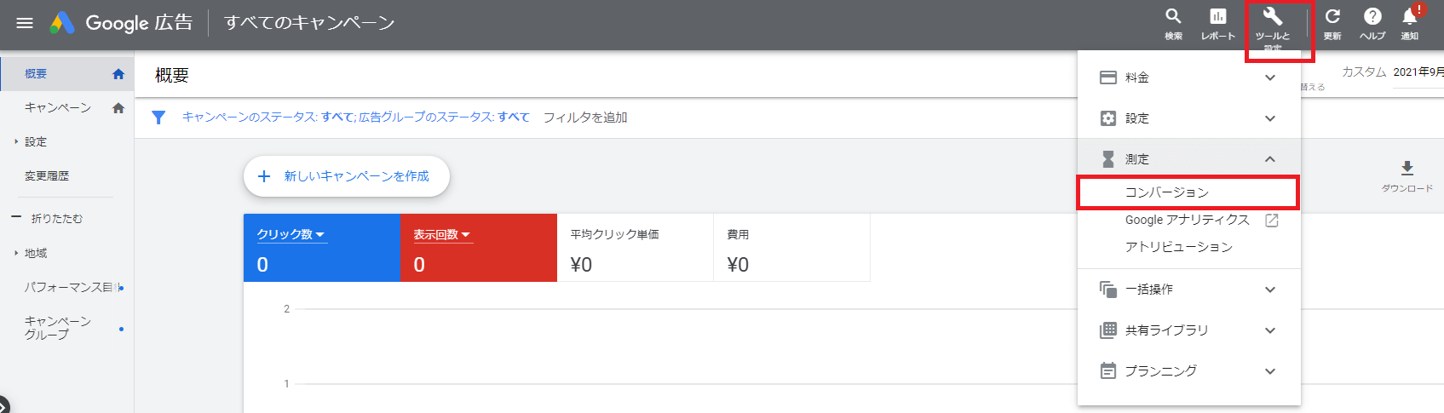
Task: Click the 料金 credit card icon
Action: (x=1108, y=77)
